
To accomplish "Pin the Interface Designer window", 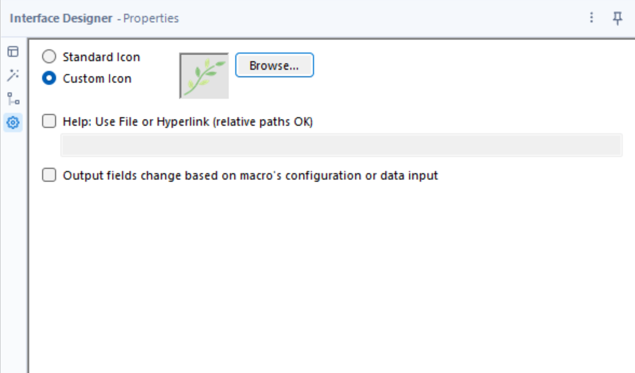I will (x=618, y=18).
